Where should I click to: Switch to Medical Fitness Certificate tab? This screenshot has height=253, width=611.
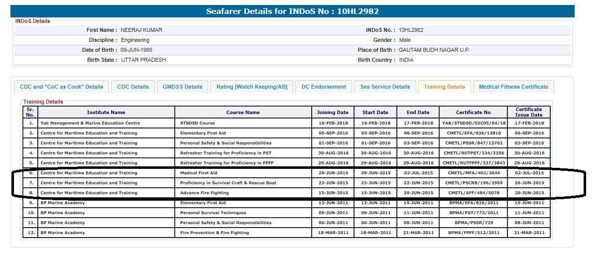pos(513,87)
